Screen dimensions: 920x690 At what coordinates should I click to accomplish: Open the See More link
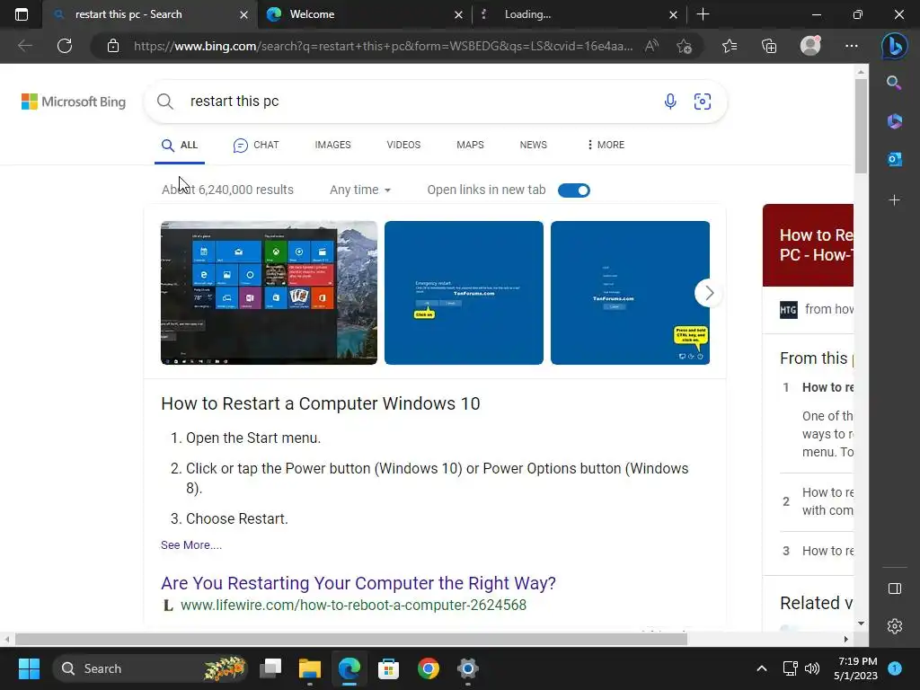tap(191, 545)
